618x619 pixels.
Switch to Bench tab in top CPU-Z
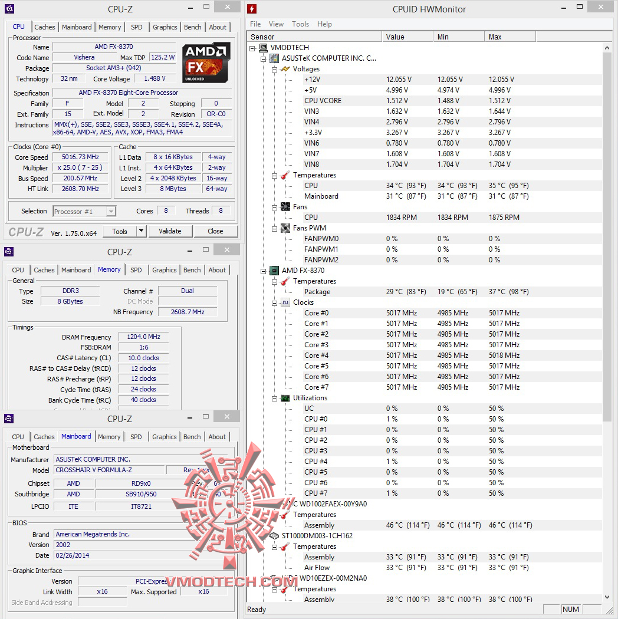point(193,27)
